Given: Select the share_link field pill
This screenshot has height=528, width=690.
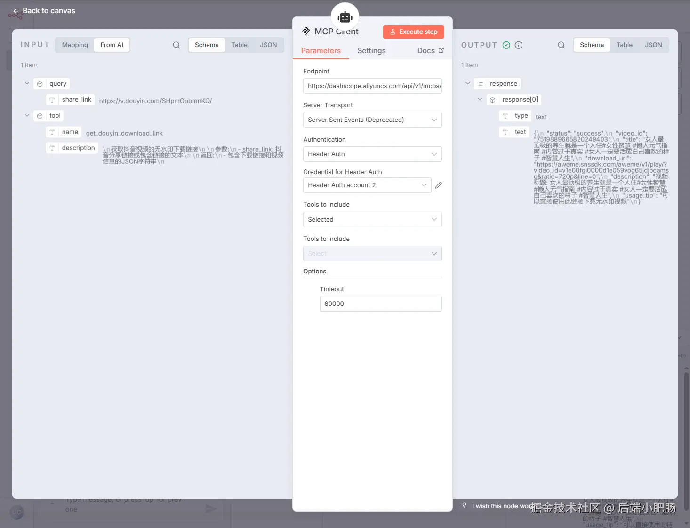Looking at the screenshot, I should tap(71, 100).
